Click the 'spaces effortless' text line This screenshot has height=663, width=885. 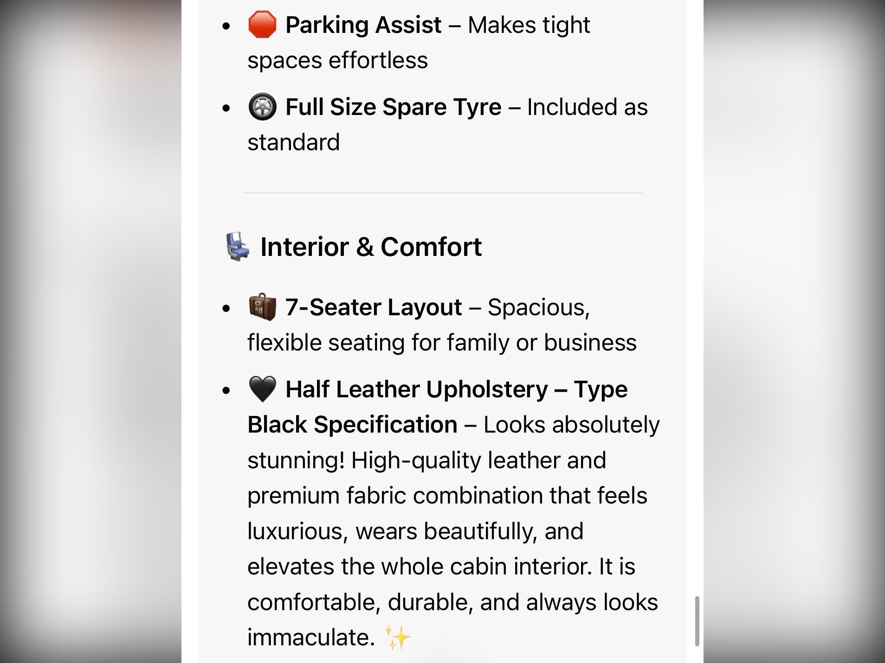click(337, 61)
